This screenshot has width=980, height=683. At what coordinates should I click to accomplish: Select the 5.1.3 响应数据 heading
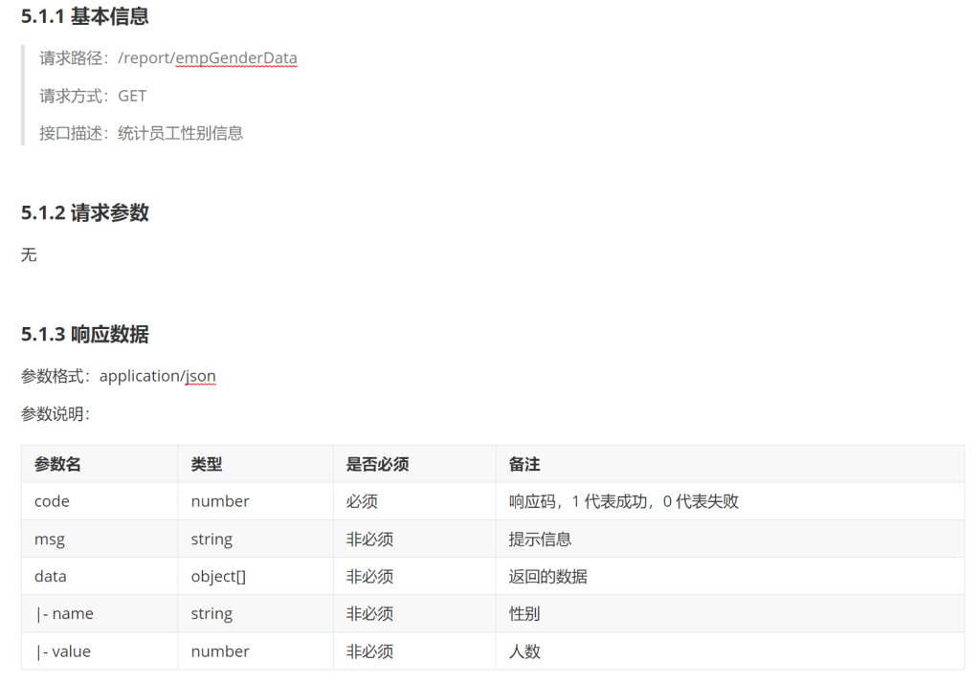[84, 334]
